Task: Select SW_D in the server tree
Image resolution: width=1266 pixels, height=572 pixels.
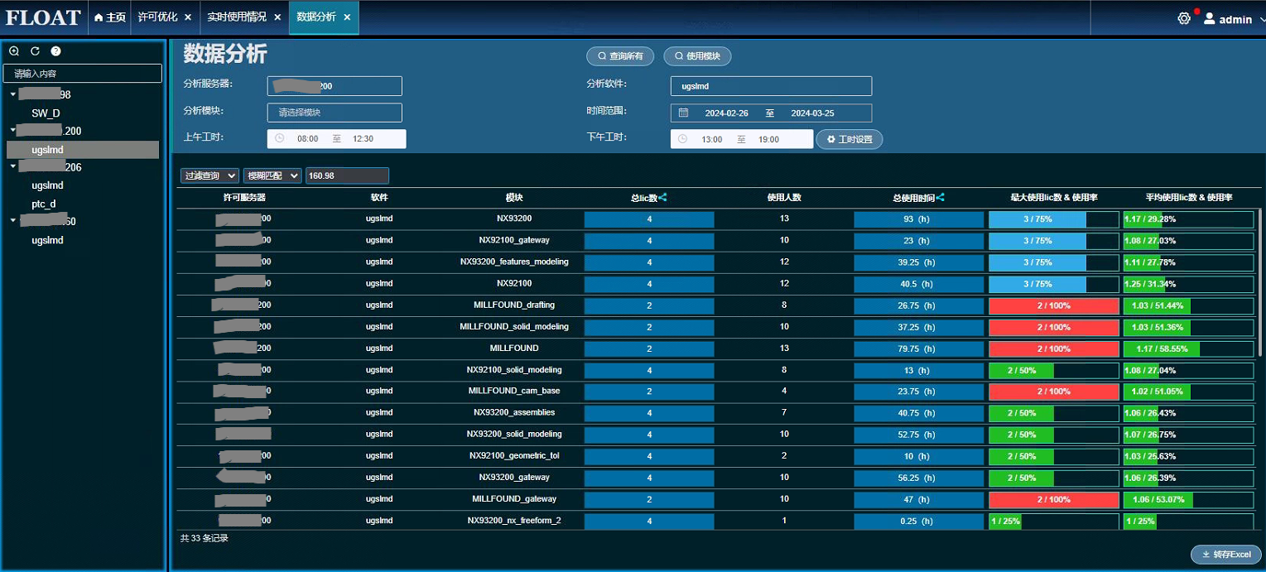Action: (46, 113)
